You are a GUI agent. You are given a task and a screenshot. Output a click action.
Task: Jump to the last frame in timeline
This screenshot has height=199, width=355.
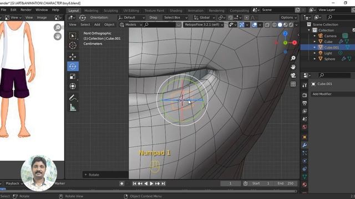pos(163,184)
